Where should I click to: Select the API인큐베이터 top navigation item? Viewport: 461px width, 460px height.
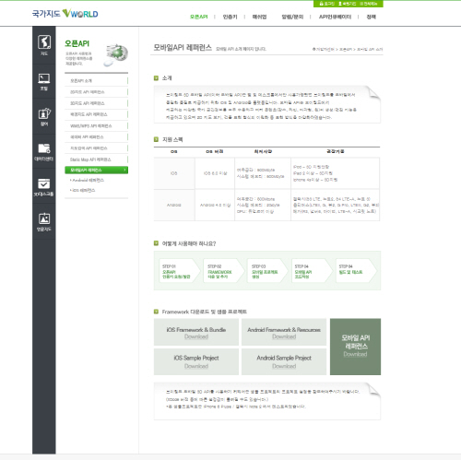[335, 17]
